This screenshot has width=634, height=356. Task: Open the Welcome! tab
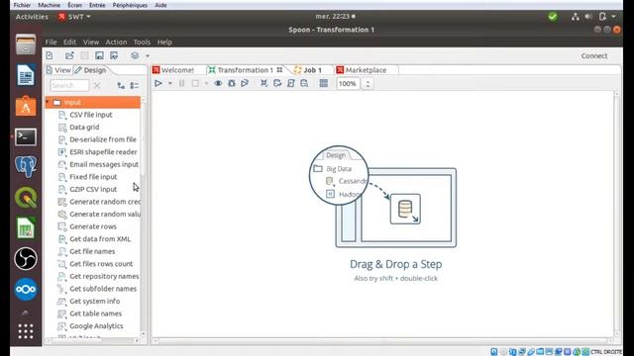click(x=173, y=70)
